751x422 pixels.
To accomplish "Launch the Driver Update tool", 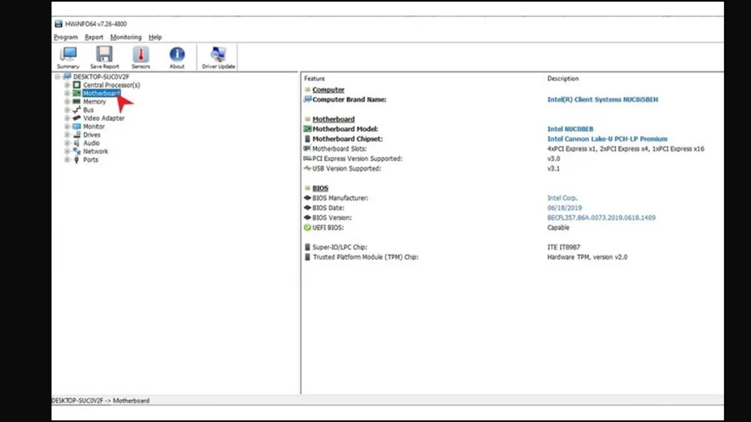I will coord(218,58).
